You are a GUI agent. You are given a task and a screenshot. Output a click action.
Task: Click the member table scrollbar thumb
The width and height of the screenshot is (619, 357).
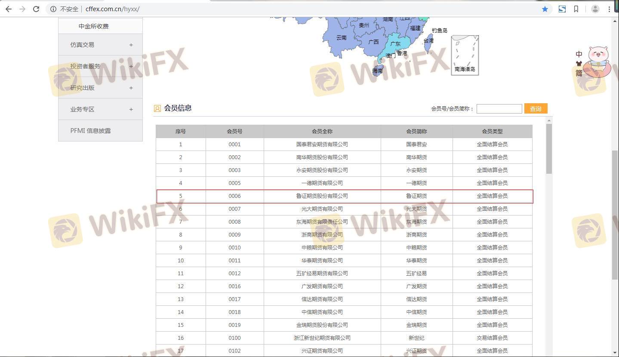[x=549, y=148]
